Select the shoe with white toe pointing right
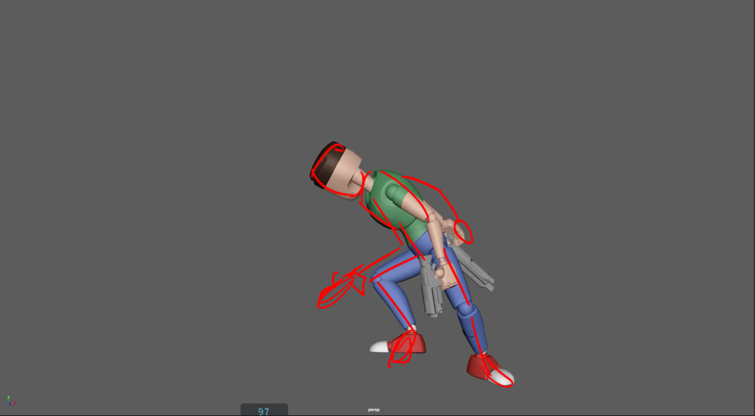 click(490, 370)
